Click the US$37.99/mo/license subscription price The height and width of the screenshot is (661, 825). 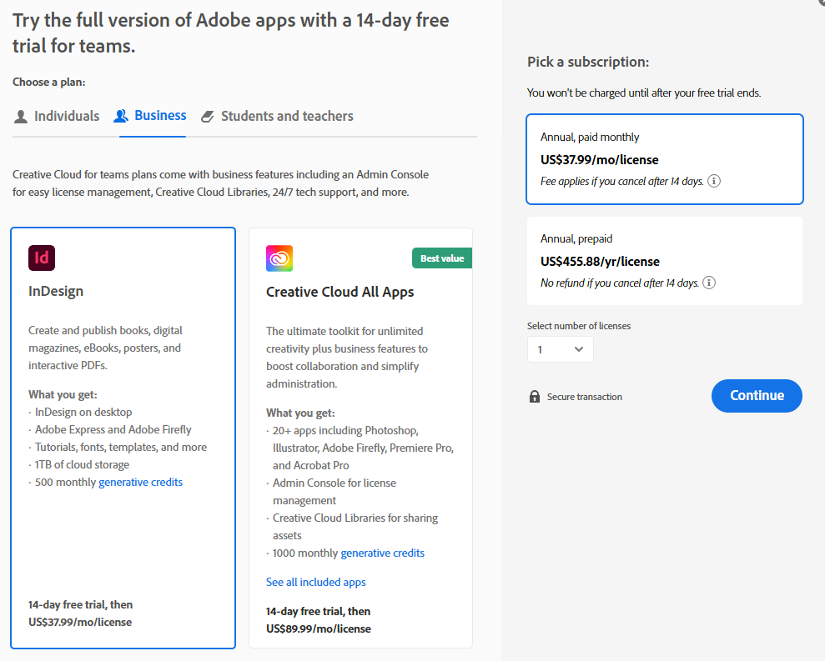[599, 160]
